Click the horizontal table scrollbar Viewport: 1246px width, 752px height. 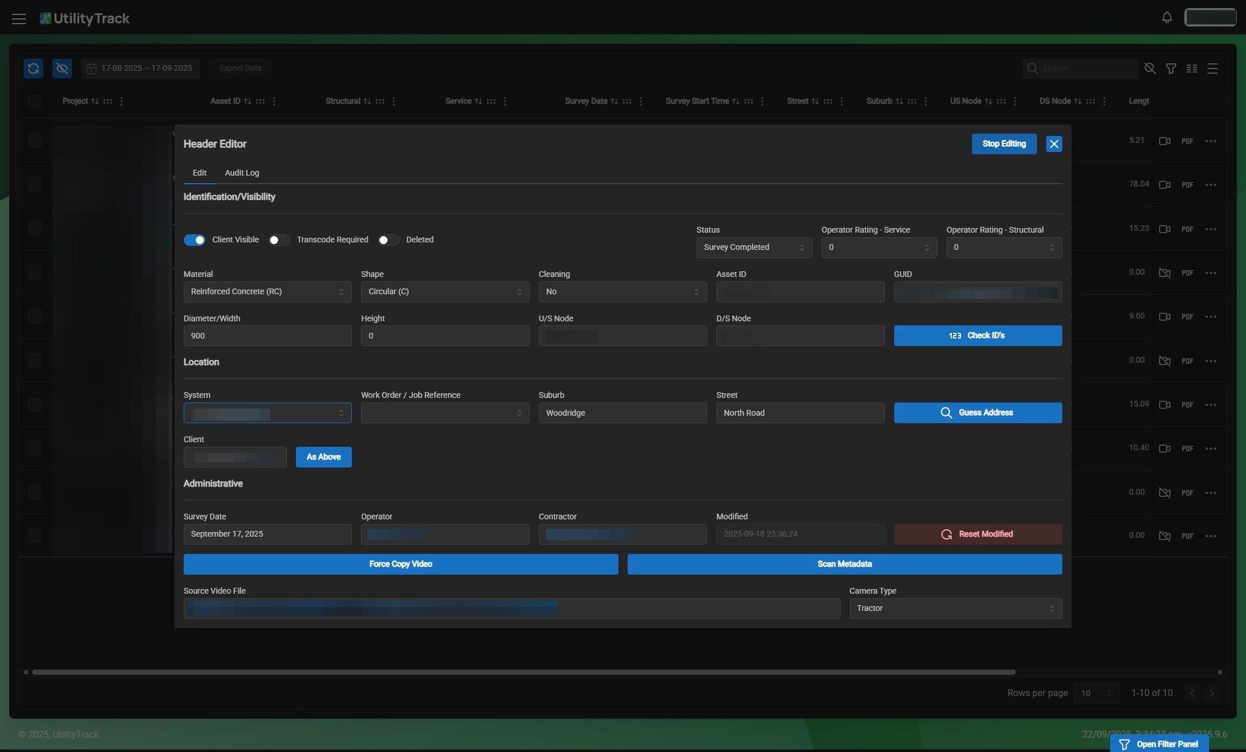523,672
